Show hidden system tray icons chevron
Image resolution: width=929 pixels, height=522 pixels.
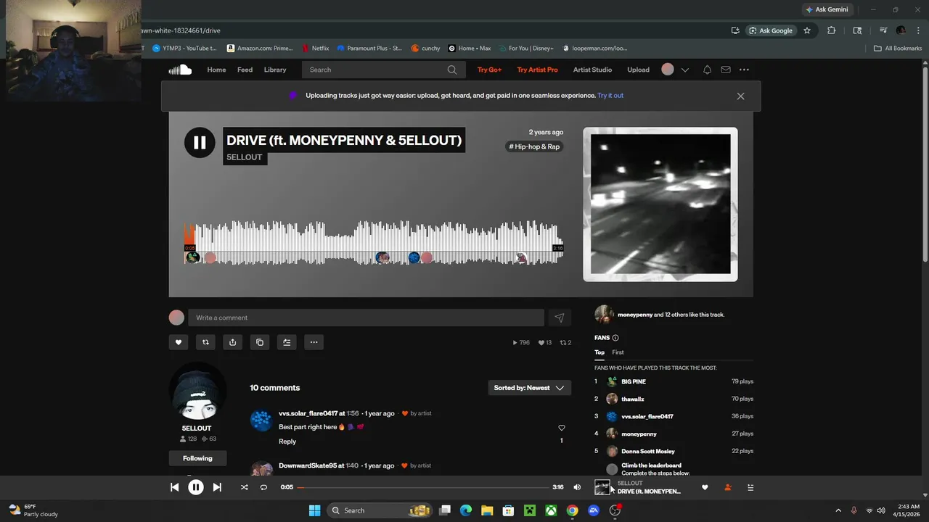pos(838,510)
